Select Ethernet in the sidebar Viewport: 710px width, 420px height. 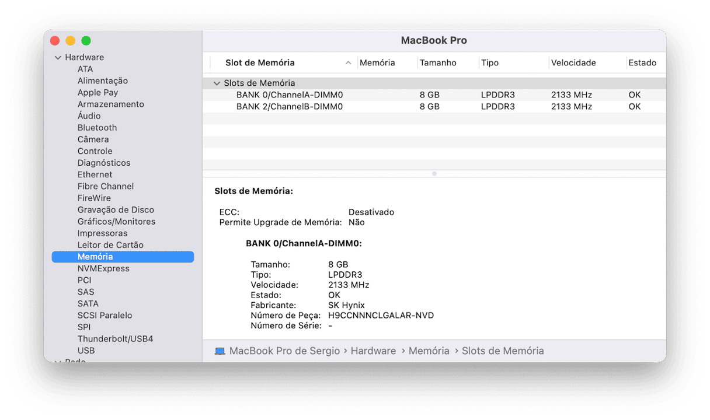(x=95, y=174)
